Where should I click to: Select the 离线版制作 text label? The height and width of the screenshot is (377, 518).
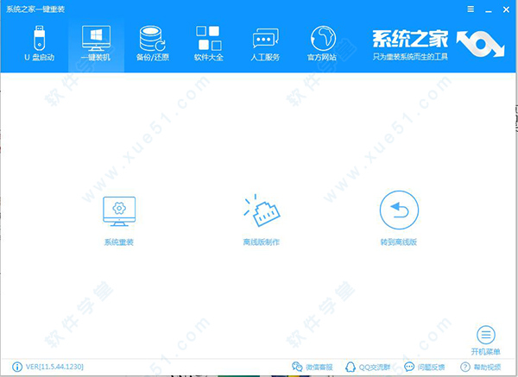[x=262, y=242]
